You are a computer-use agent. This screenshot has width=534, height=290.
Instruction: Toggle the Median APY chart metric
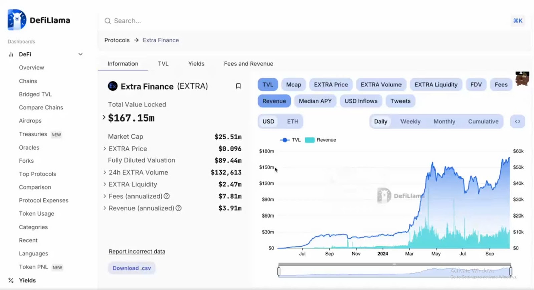point(315,101)
